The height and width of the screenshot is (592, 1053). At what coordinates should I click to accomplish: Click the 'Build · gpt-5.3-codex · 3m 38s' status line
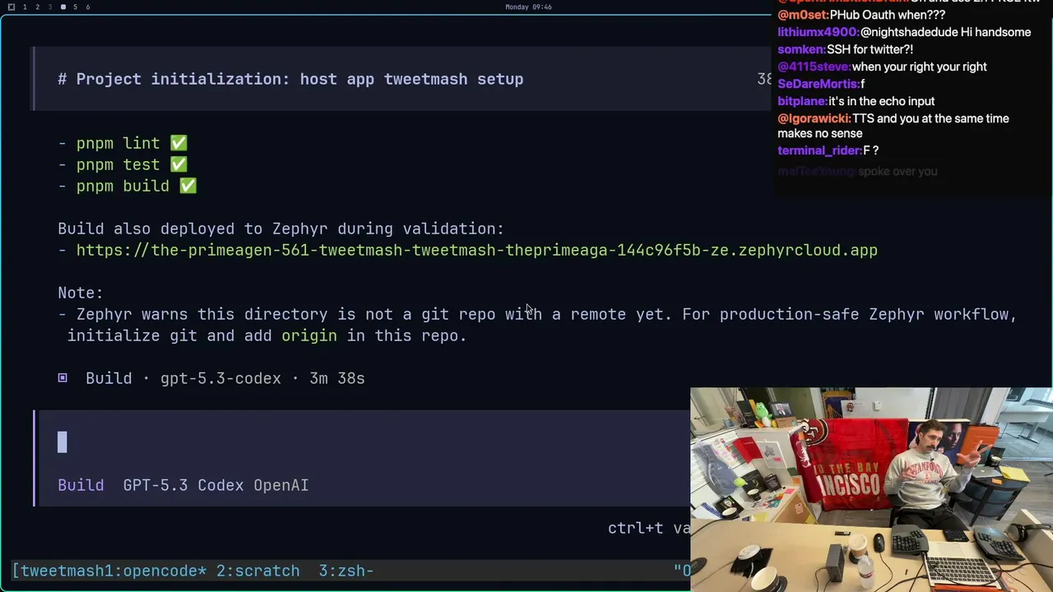[211, 378]
